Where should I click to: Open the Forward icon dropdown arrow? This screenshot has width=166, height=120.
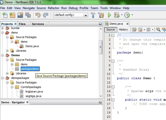(x=153, y=30)
